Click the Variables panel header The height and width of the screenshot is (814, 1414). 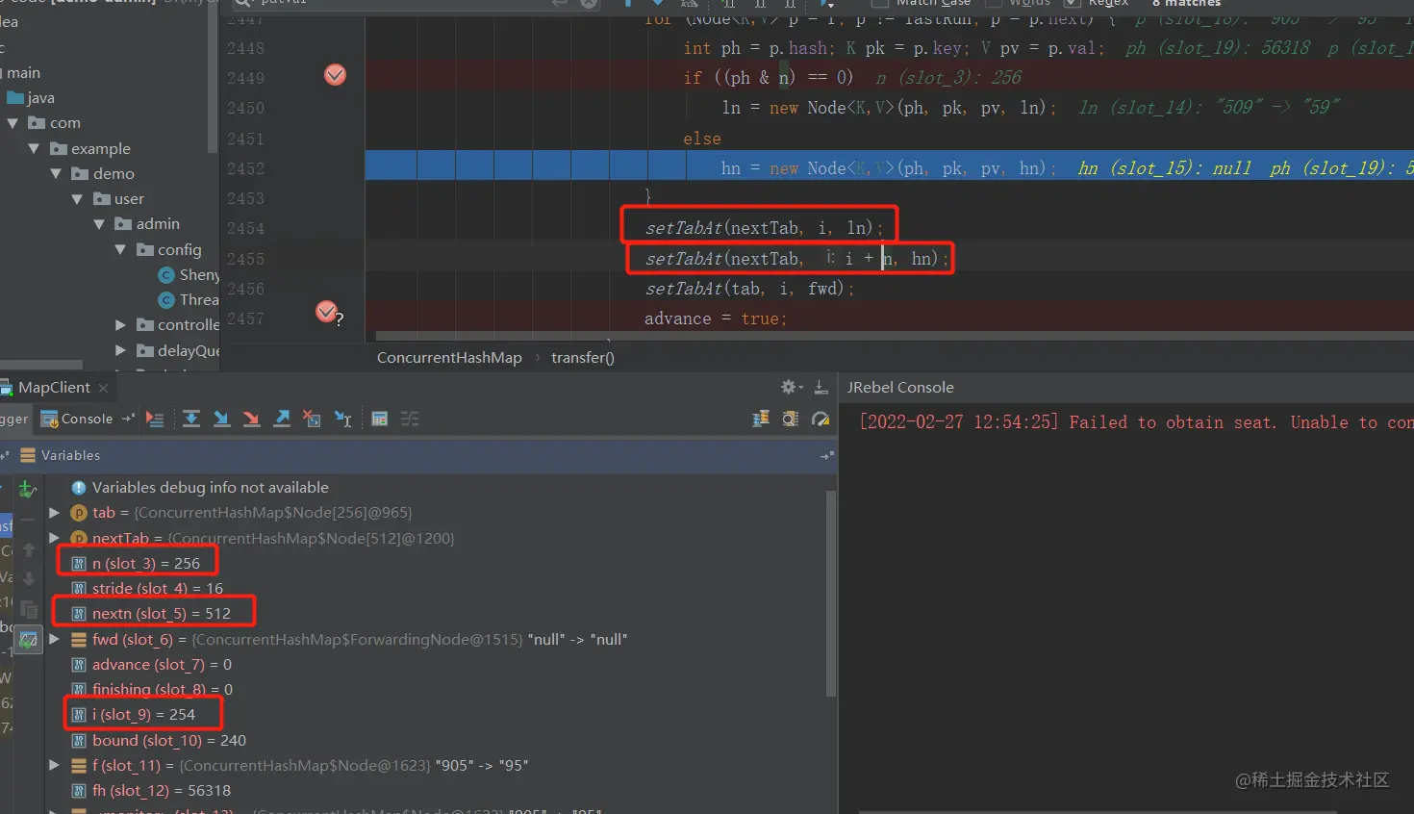418,455
